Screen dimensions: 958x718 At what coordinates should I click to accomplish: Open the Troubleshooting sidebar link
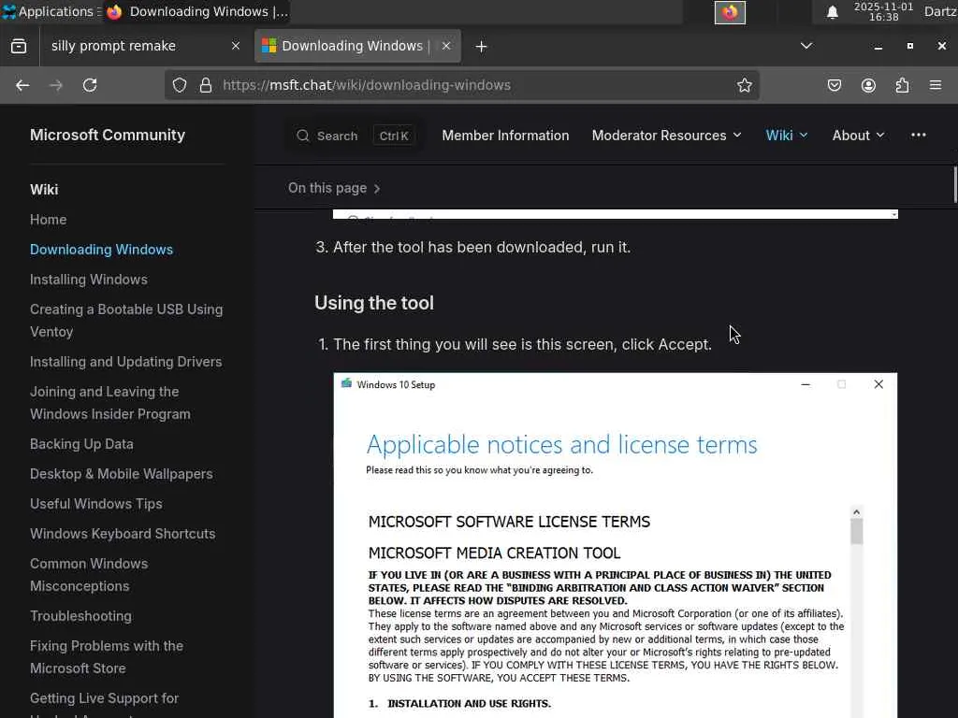(x=80, y=616)
